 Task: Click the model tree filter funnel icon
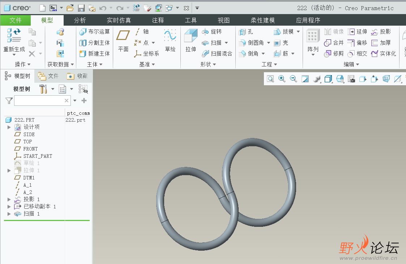pyautogui.click(x=9, y=101)
